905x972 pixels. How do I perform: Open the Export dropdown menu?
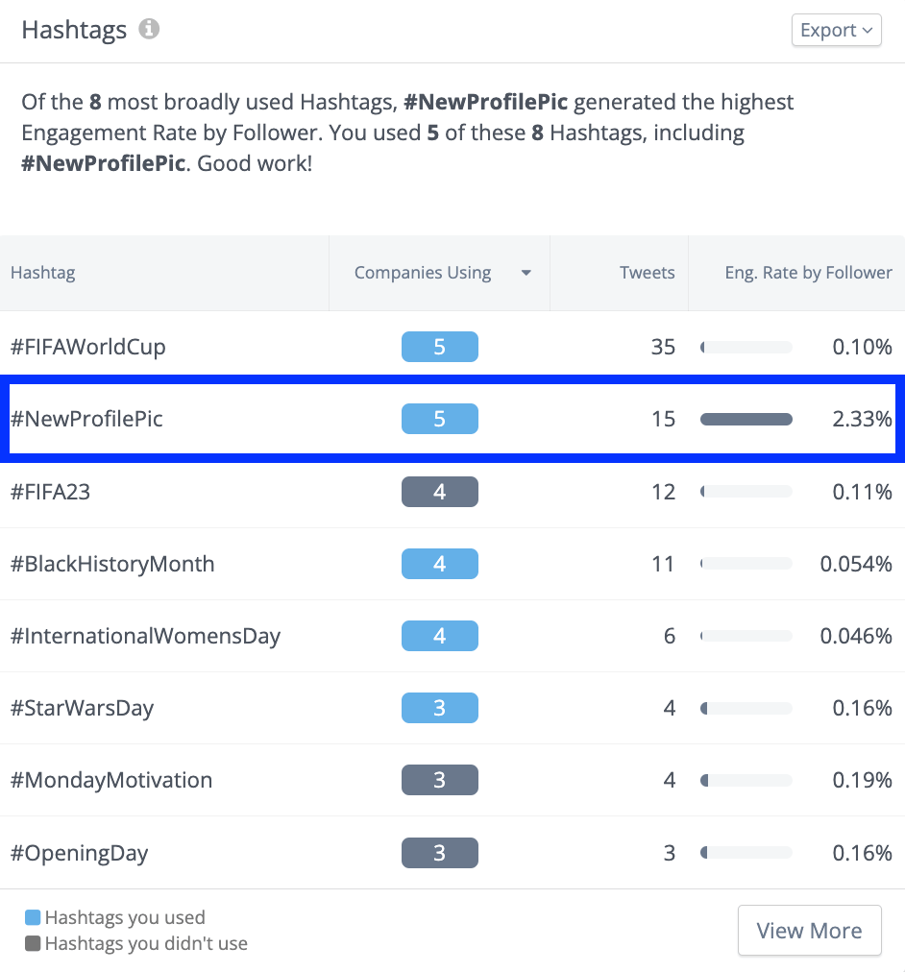coord(835,30)
